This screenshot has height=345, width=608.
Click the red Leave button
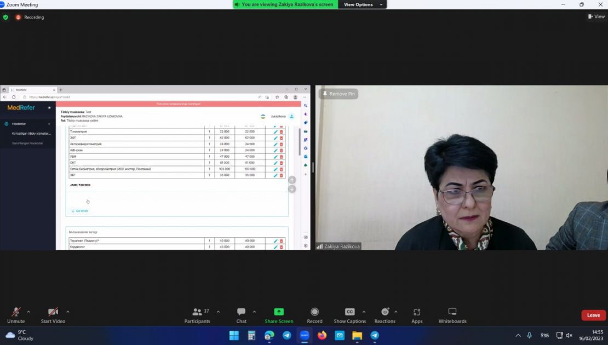point(593,315)
